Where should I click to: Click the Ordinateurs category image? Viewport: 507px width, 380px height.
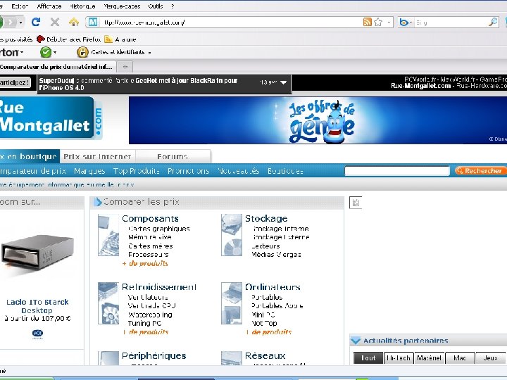232,303
